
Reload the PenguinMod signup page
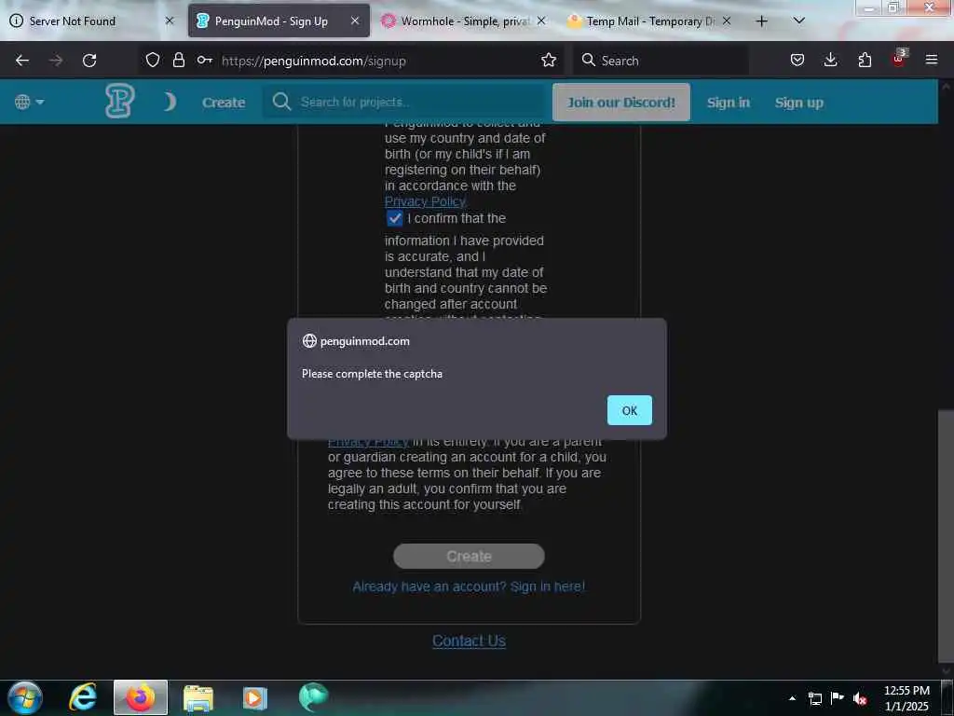89,61
